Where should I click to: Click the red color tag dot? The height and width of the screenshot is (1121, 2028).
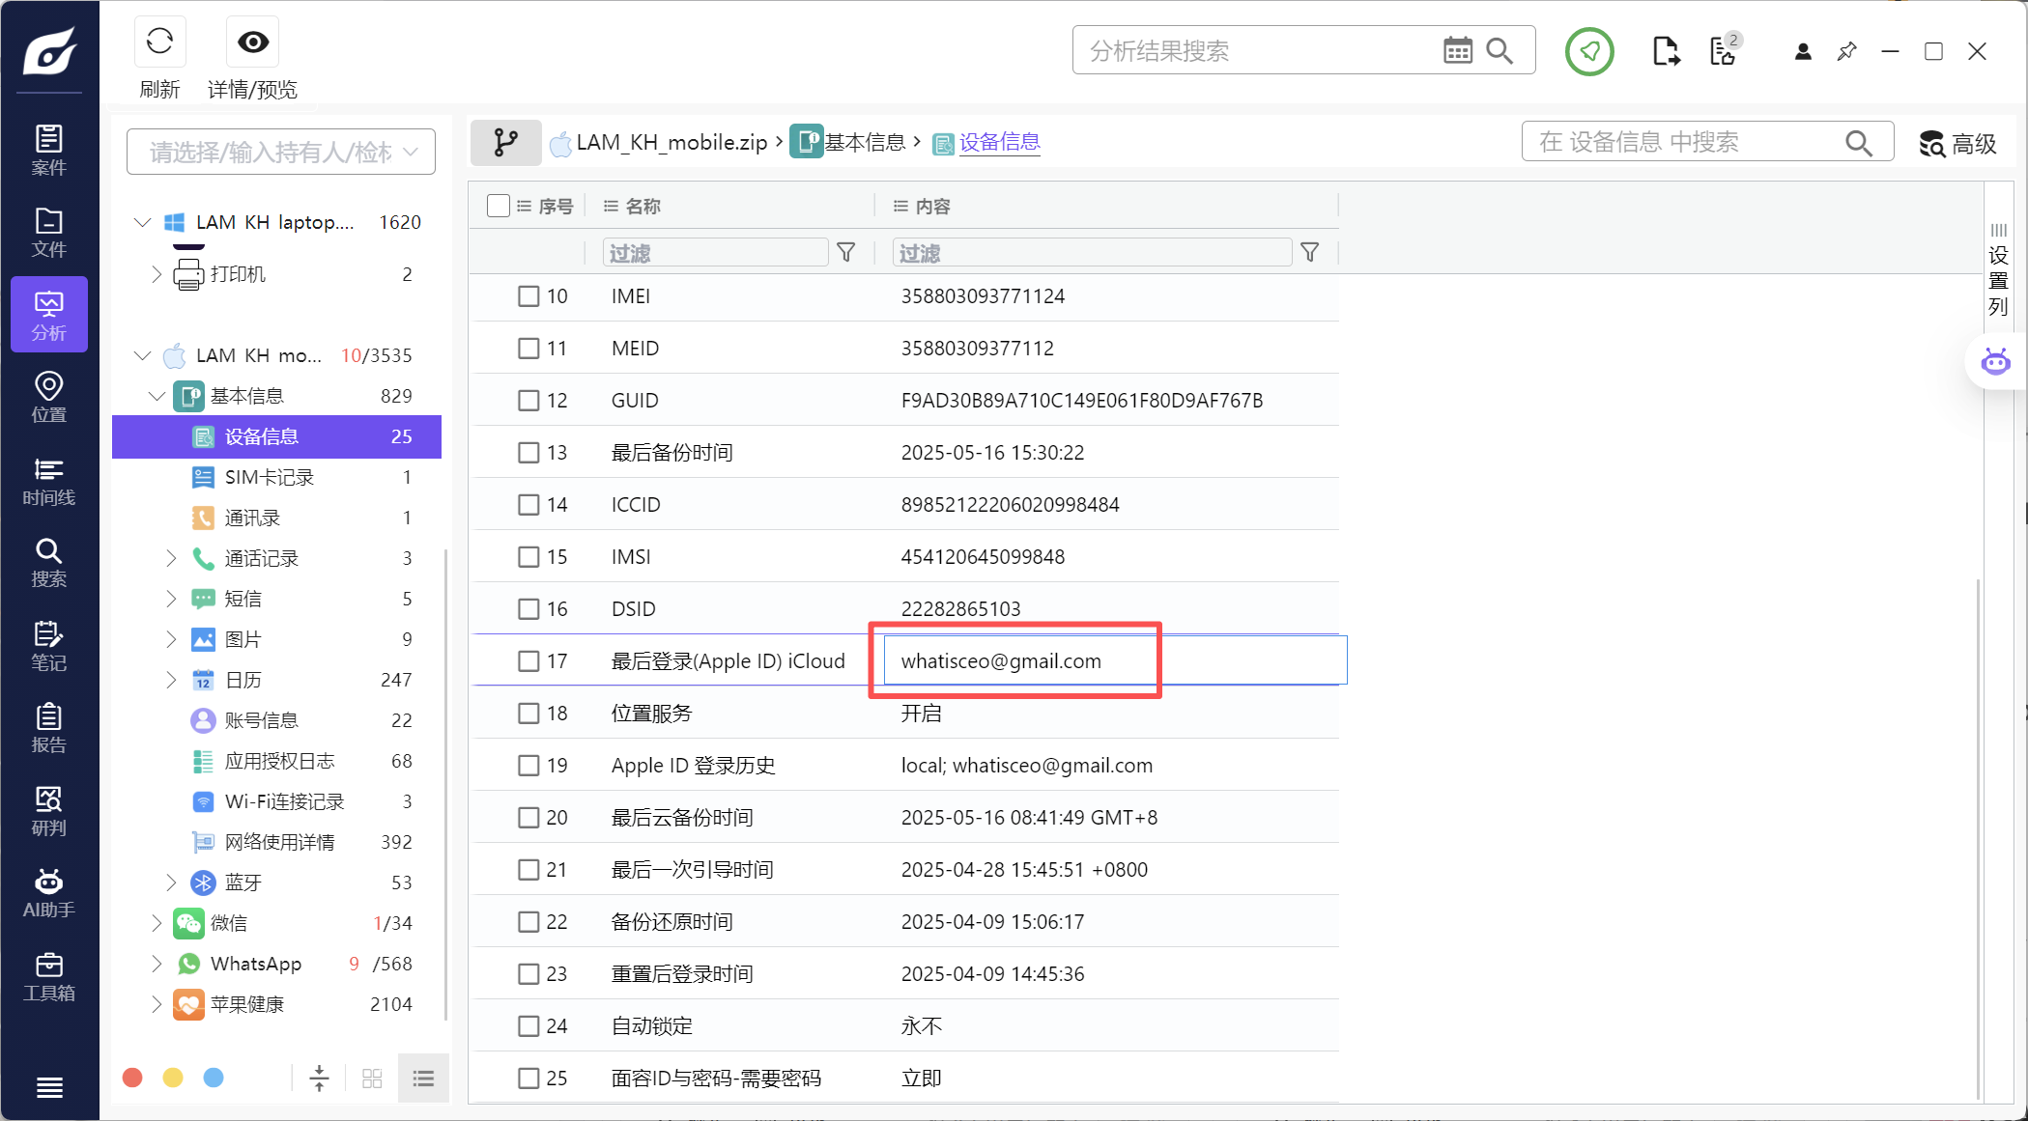[133, 1078]
